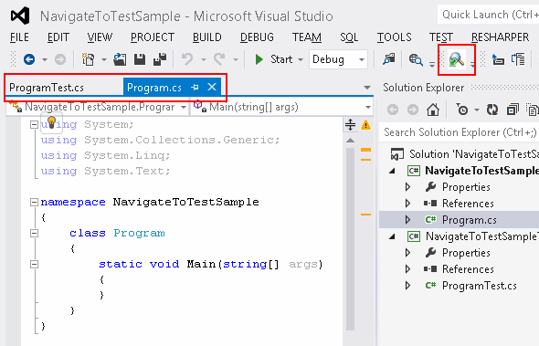
Task: Click the editor scroll-up arrow
Action: click(350, 141)
